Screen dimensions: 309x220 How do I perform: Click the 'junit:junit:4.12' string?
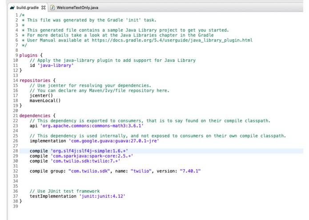(x=102, y=196)
